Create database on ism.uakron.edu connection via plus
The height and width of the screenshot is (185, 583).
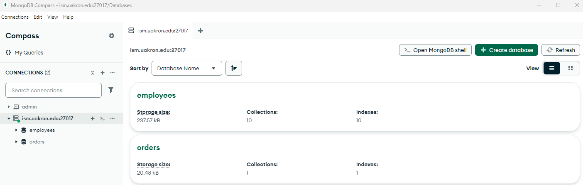[x=93, y=118]
